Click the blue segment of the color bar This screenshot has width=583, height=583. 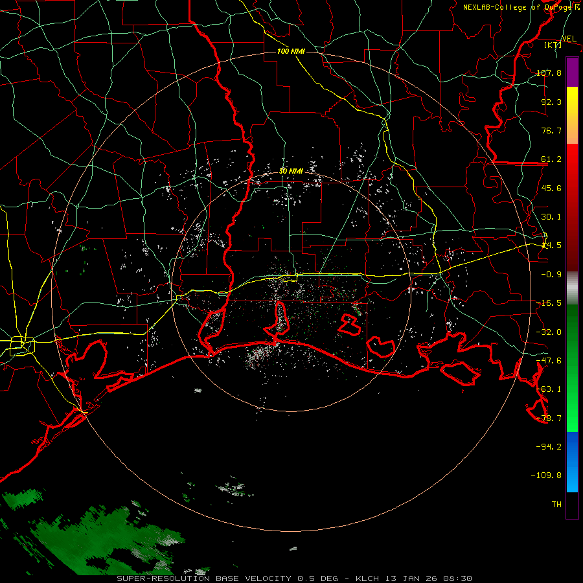(572, 462)
